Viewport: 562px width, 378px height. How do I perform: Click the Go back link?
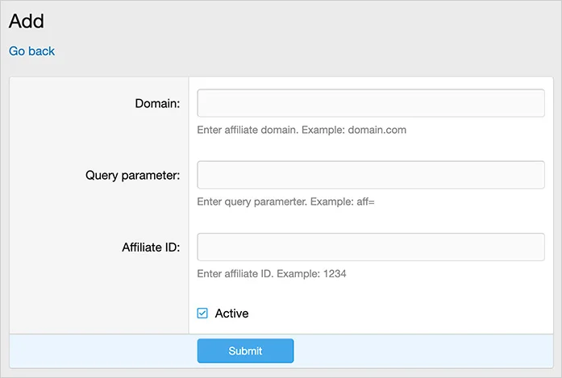click(x=31, y=51)
